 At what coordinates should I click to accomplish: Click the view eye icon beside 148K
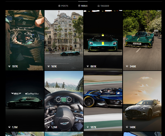tap(127, 127)
